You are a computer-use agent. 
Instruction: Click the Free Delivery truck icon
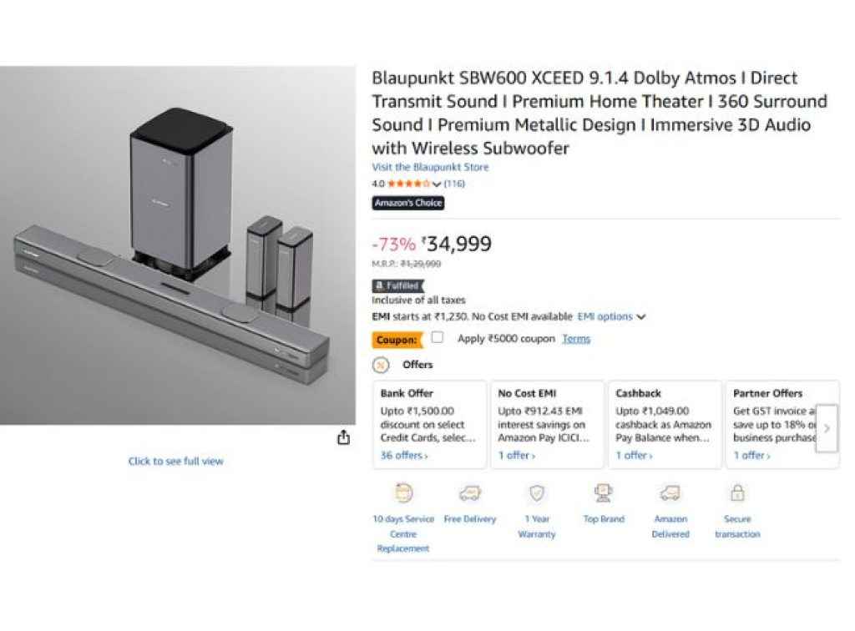(470, 493)
